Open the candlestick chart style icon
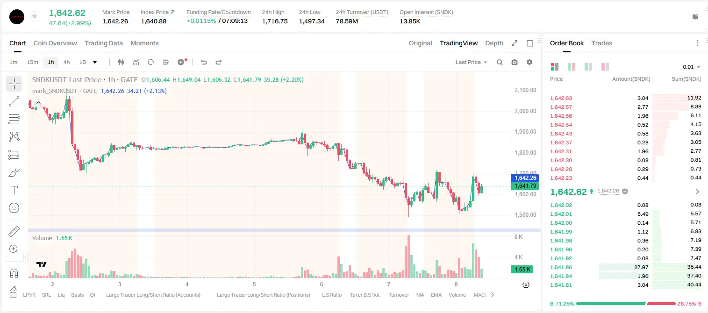The width and height of the screenshot is (708, 313). [x=122, y=62]
